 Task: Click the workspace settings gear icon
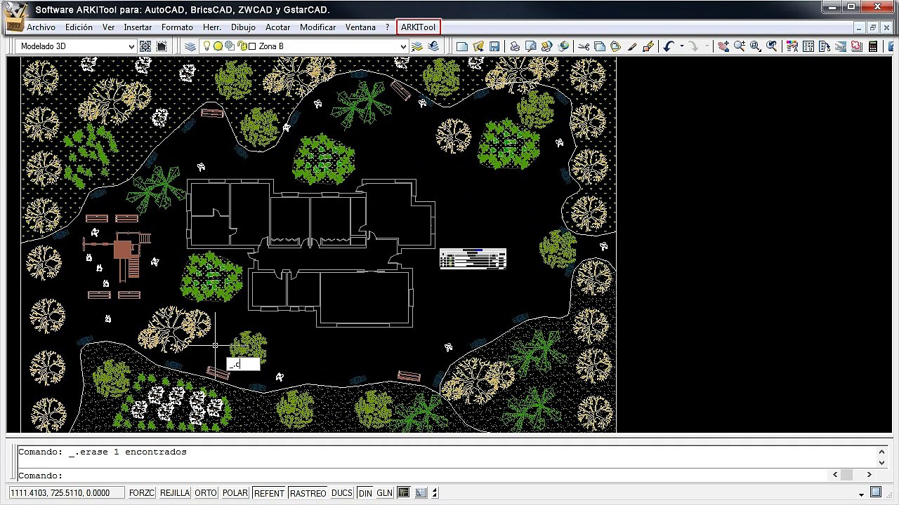(145, 46)
